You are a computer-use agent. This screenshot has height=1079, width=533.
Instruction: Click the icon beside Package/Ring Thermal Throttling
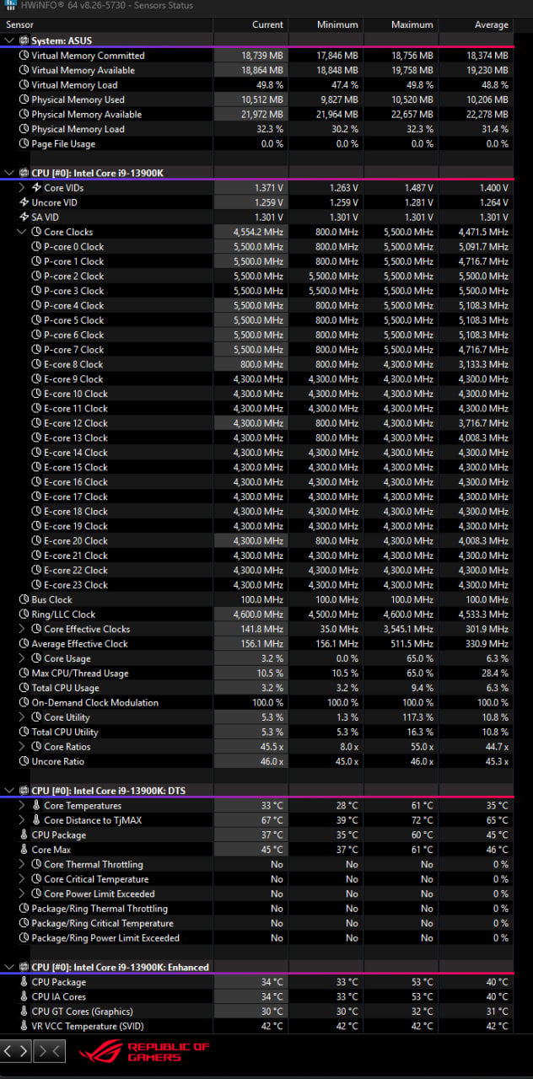[x=24, y=909]
